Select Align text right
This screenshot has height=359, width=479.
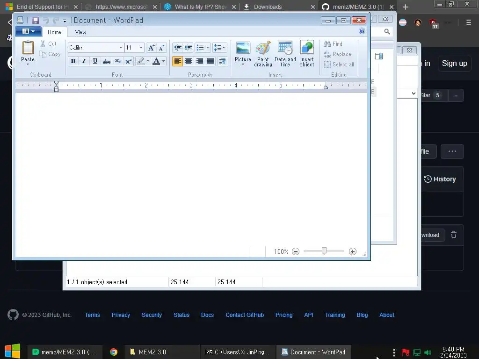coord(199,61)
